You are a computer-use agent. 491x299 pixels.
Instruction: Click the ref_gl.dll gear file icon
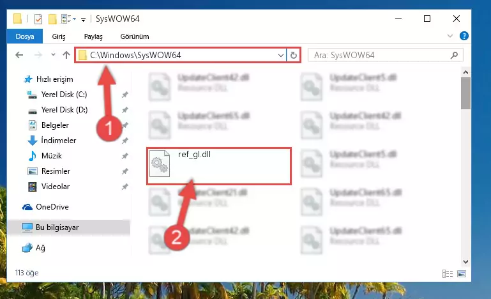pos(160,164)
